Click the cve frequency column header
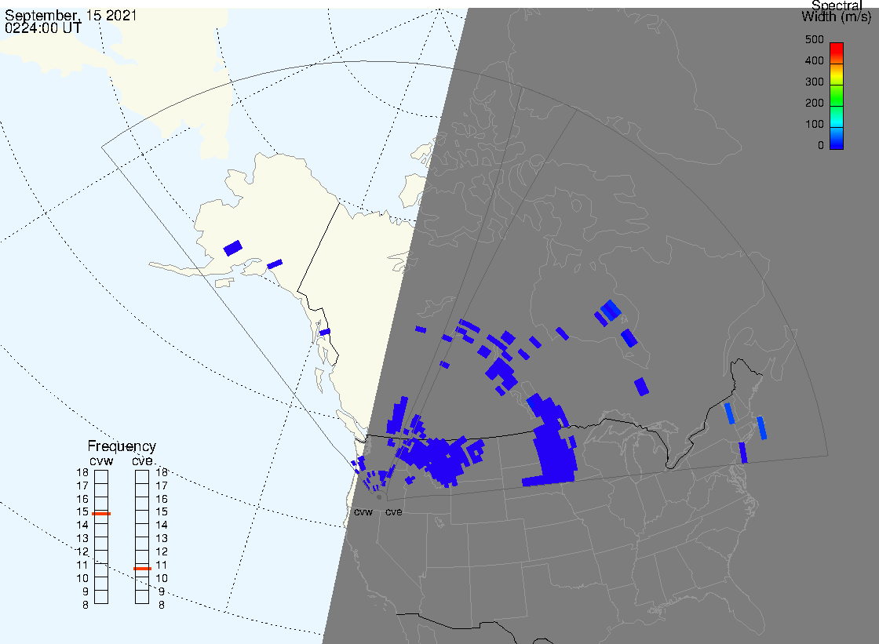The width and height of the screenshot is (879, 644). pyautogui.click(x=142, y=461)
